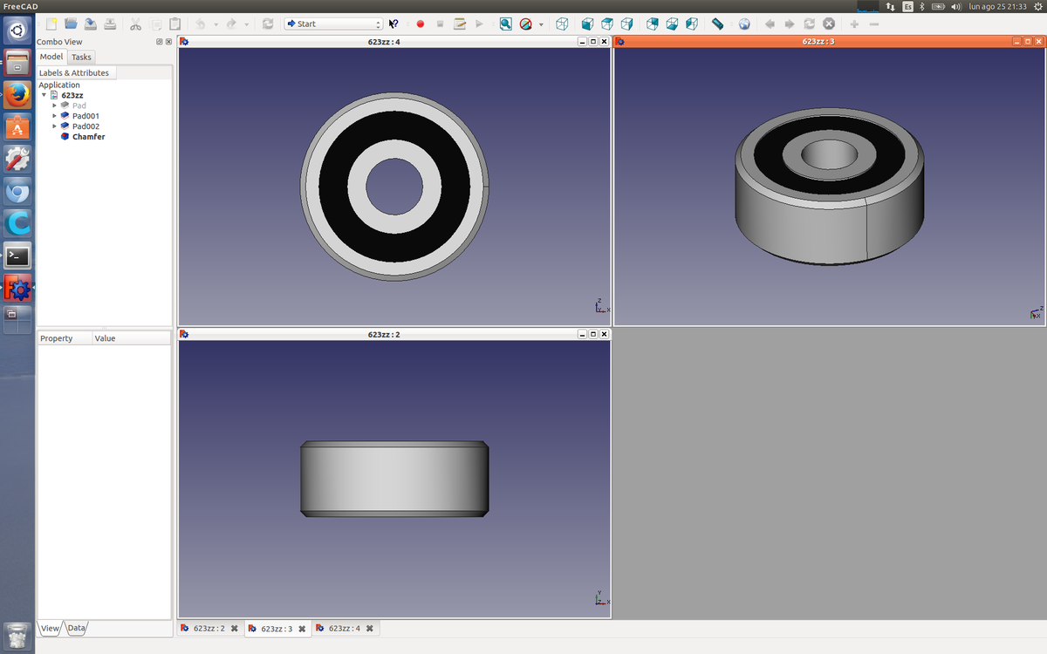
Task: Click the Fit All zoom icon
Action: point(505,24)
